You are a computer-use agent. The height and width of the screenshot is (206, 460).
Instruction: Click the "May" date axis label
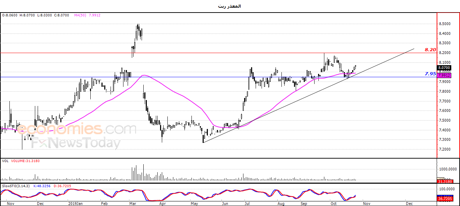[x=194, y=203]
